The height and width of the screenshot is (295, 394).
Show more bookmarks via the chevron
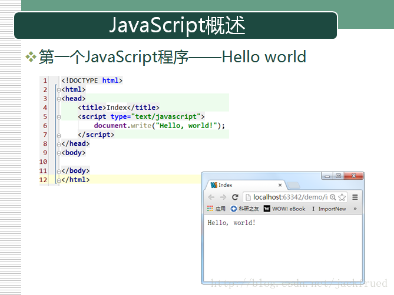[355, 209]
